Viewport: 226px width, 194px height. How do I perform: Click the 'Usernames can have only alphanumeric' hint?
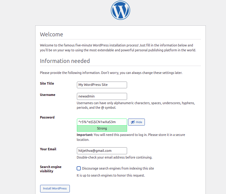pos(136,105)
